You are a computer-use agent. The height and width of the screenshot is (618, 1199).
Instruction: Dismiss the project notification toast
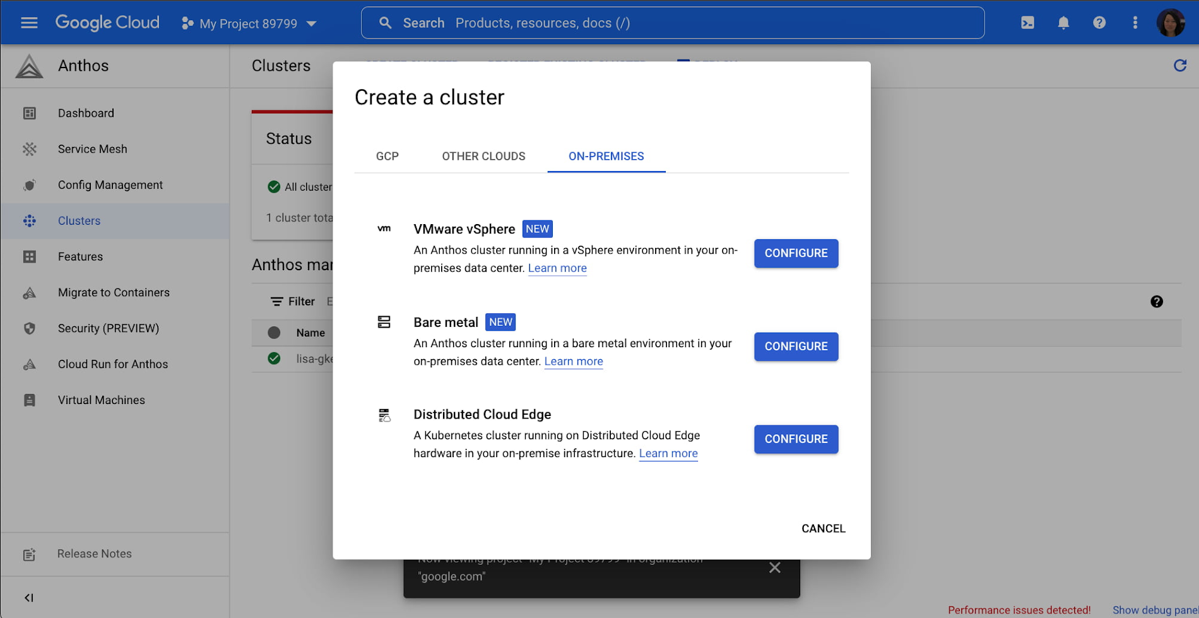click(x=774, y=567)
